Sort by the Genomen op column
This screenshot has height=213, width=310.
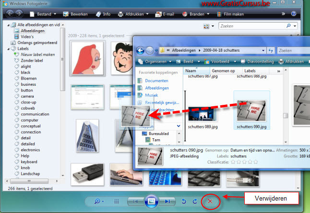point(226,71)
